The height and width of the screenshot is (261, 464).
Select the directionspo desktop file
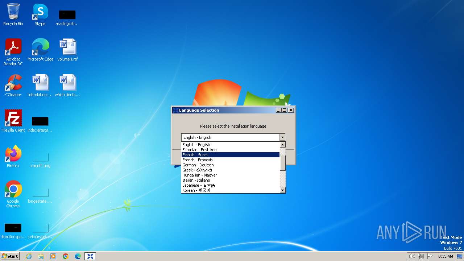tap(13, 231)
